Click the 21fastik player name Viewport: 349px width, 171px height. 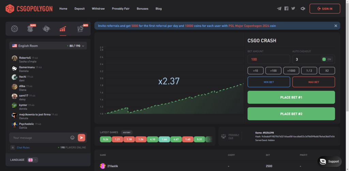(112, 166)
